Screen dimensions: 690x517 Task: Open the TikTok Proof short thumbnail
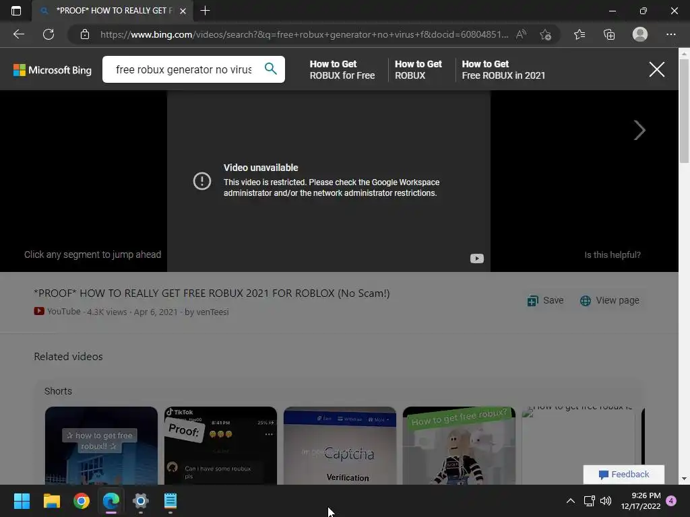pos(220,446)
